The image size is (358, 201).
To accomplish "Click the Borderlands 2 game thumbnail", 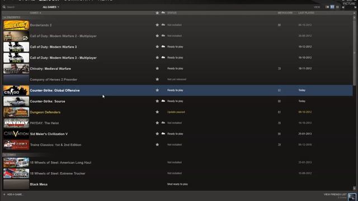I will pos(16,25).
